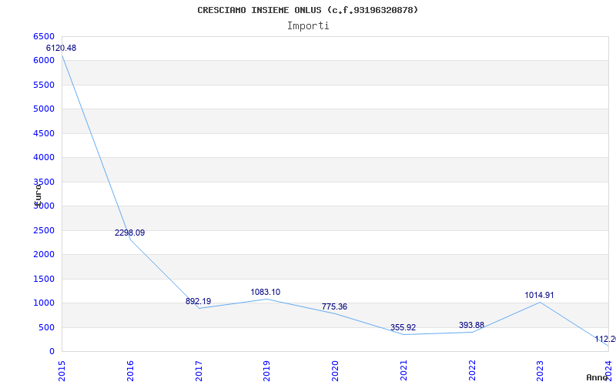Click the 2020 x-axis year label
The width and height of the screenshot is (616, 385).
(x=335, y=371)
